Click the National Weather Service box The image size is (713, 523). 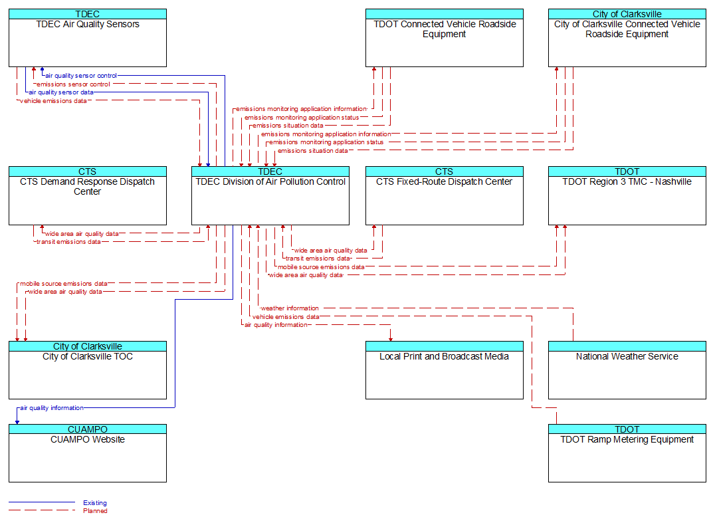pos(627,370)
